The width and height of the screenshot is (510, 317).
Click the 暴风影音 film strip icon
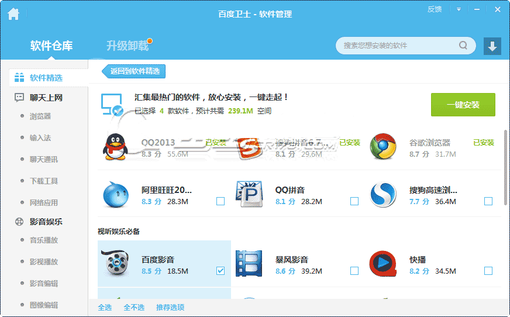click(249, 263)
